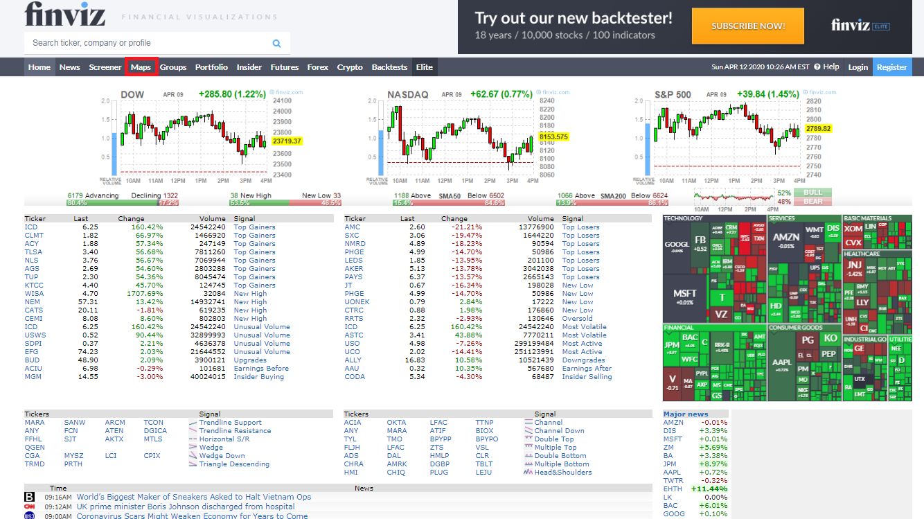Open the DOW intraday chart
Screen dimensions: 924x519
click(202, 137)
